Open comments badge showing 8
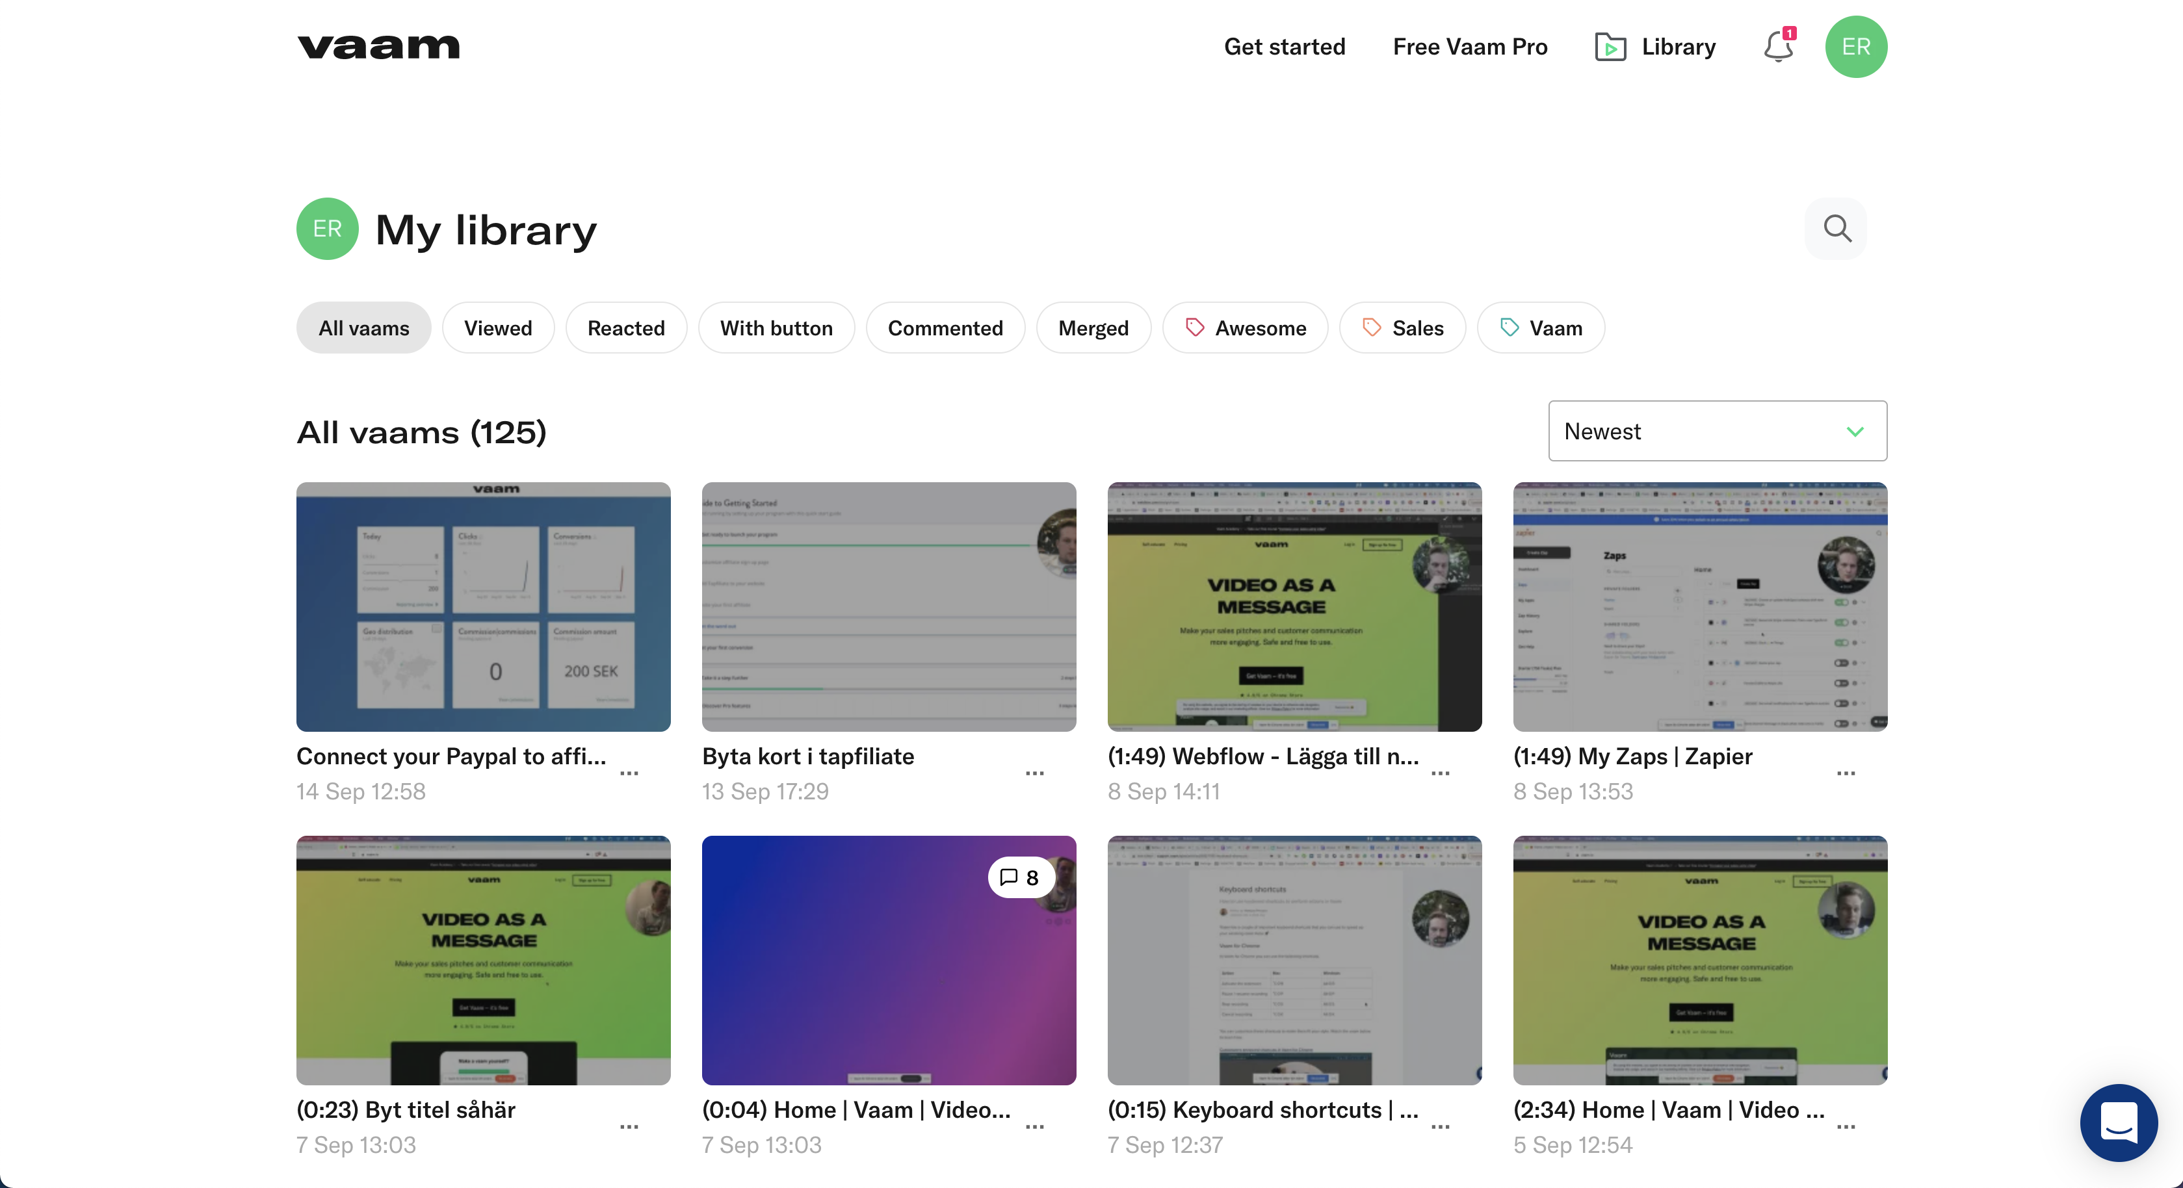 coord(1021,877)
